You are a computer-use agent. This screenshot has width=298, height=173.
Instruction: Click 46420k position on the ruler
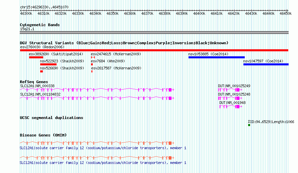click(x=234, y=13)
